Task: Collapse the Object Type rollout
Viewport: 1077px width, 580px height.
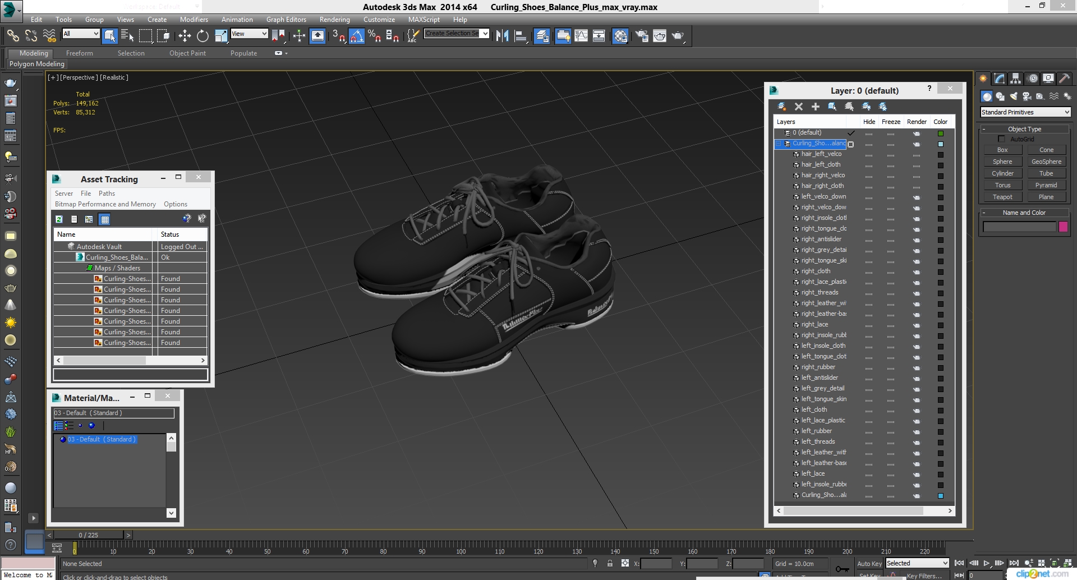Action: point(1024,129)
